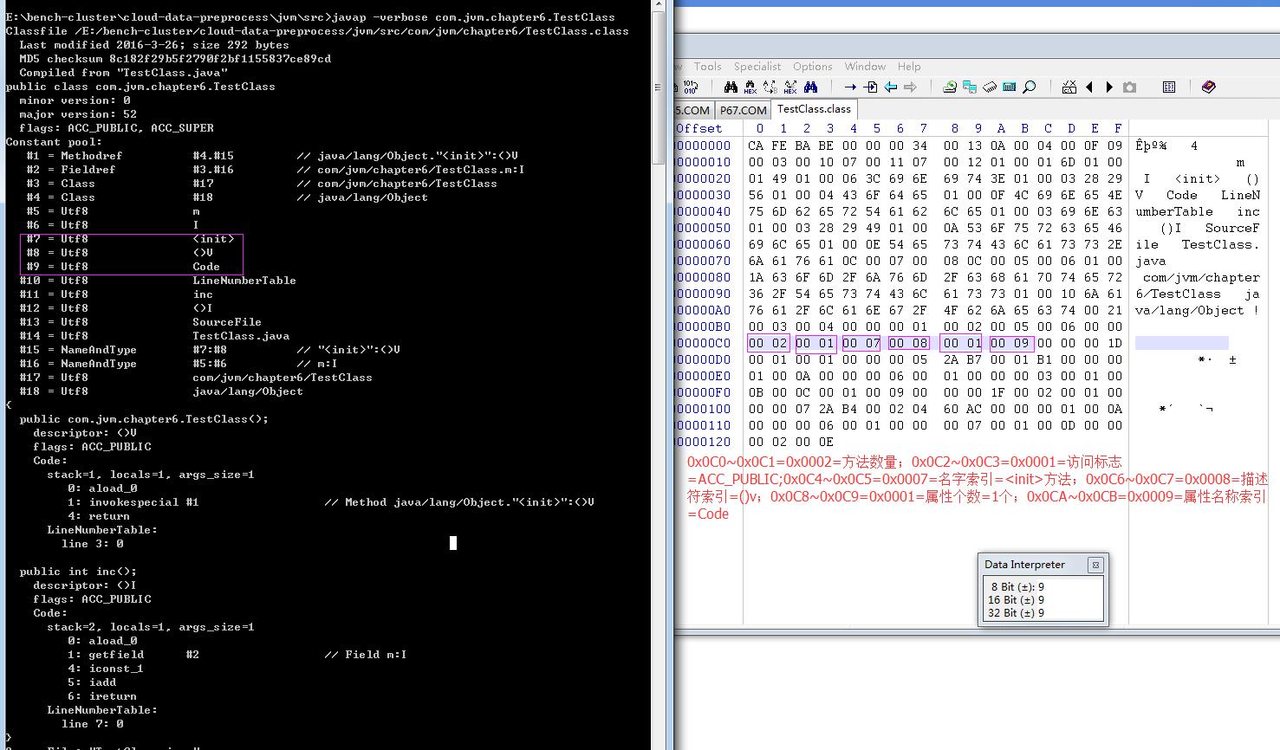Screen dimensions: 1280x750
Task: Click '#7 = Utf8 <init>' constant line
Action: (x=130, y=239)
